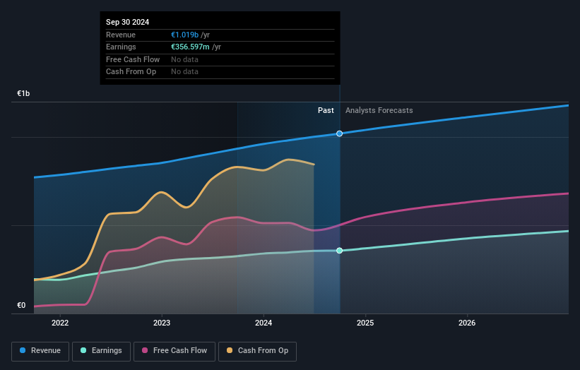The height and width of the screenshot is (370, 580).
Task: Click the blue Revenue legend dot
Action: pos(23,350)
